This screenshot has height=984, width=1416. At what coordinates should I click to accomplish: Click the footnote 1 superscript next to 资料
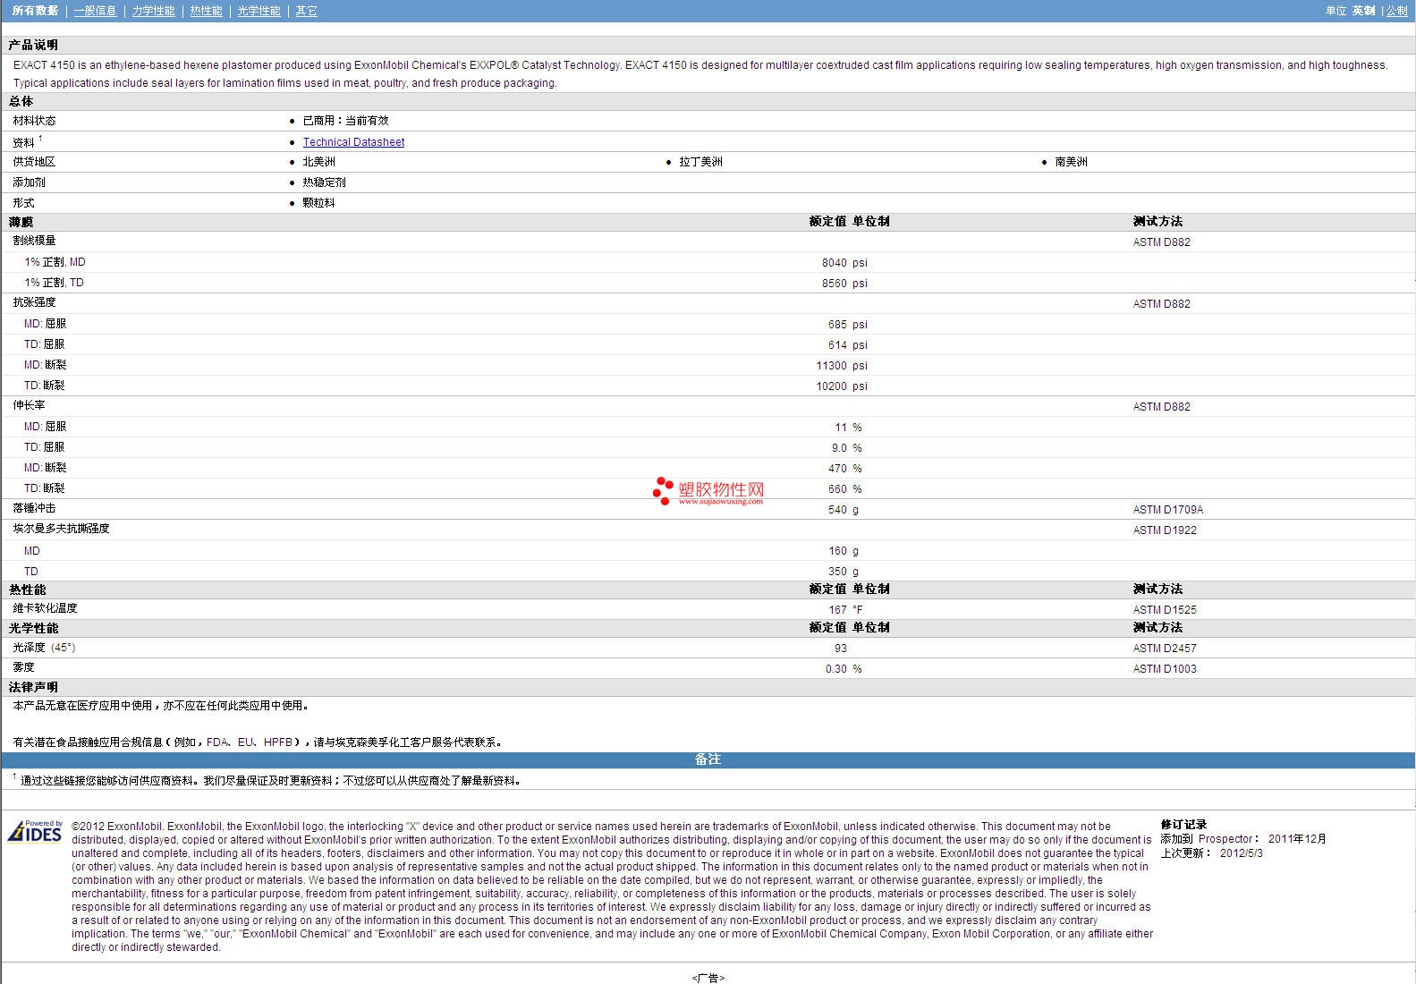(40, 139)
